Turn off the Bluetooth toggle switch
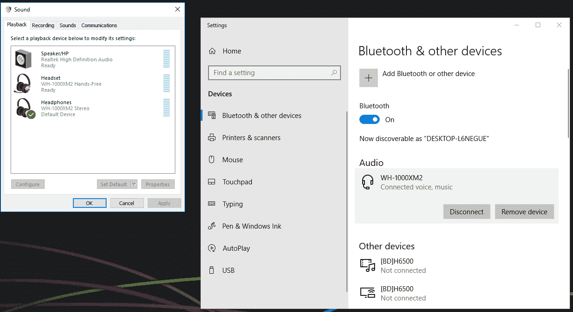Screen dimensions: 573x312 click(370, 119)
